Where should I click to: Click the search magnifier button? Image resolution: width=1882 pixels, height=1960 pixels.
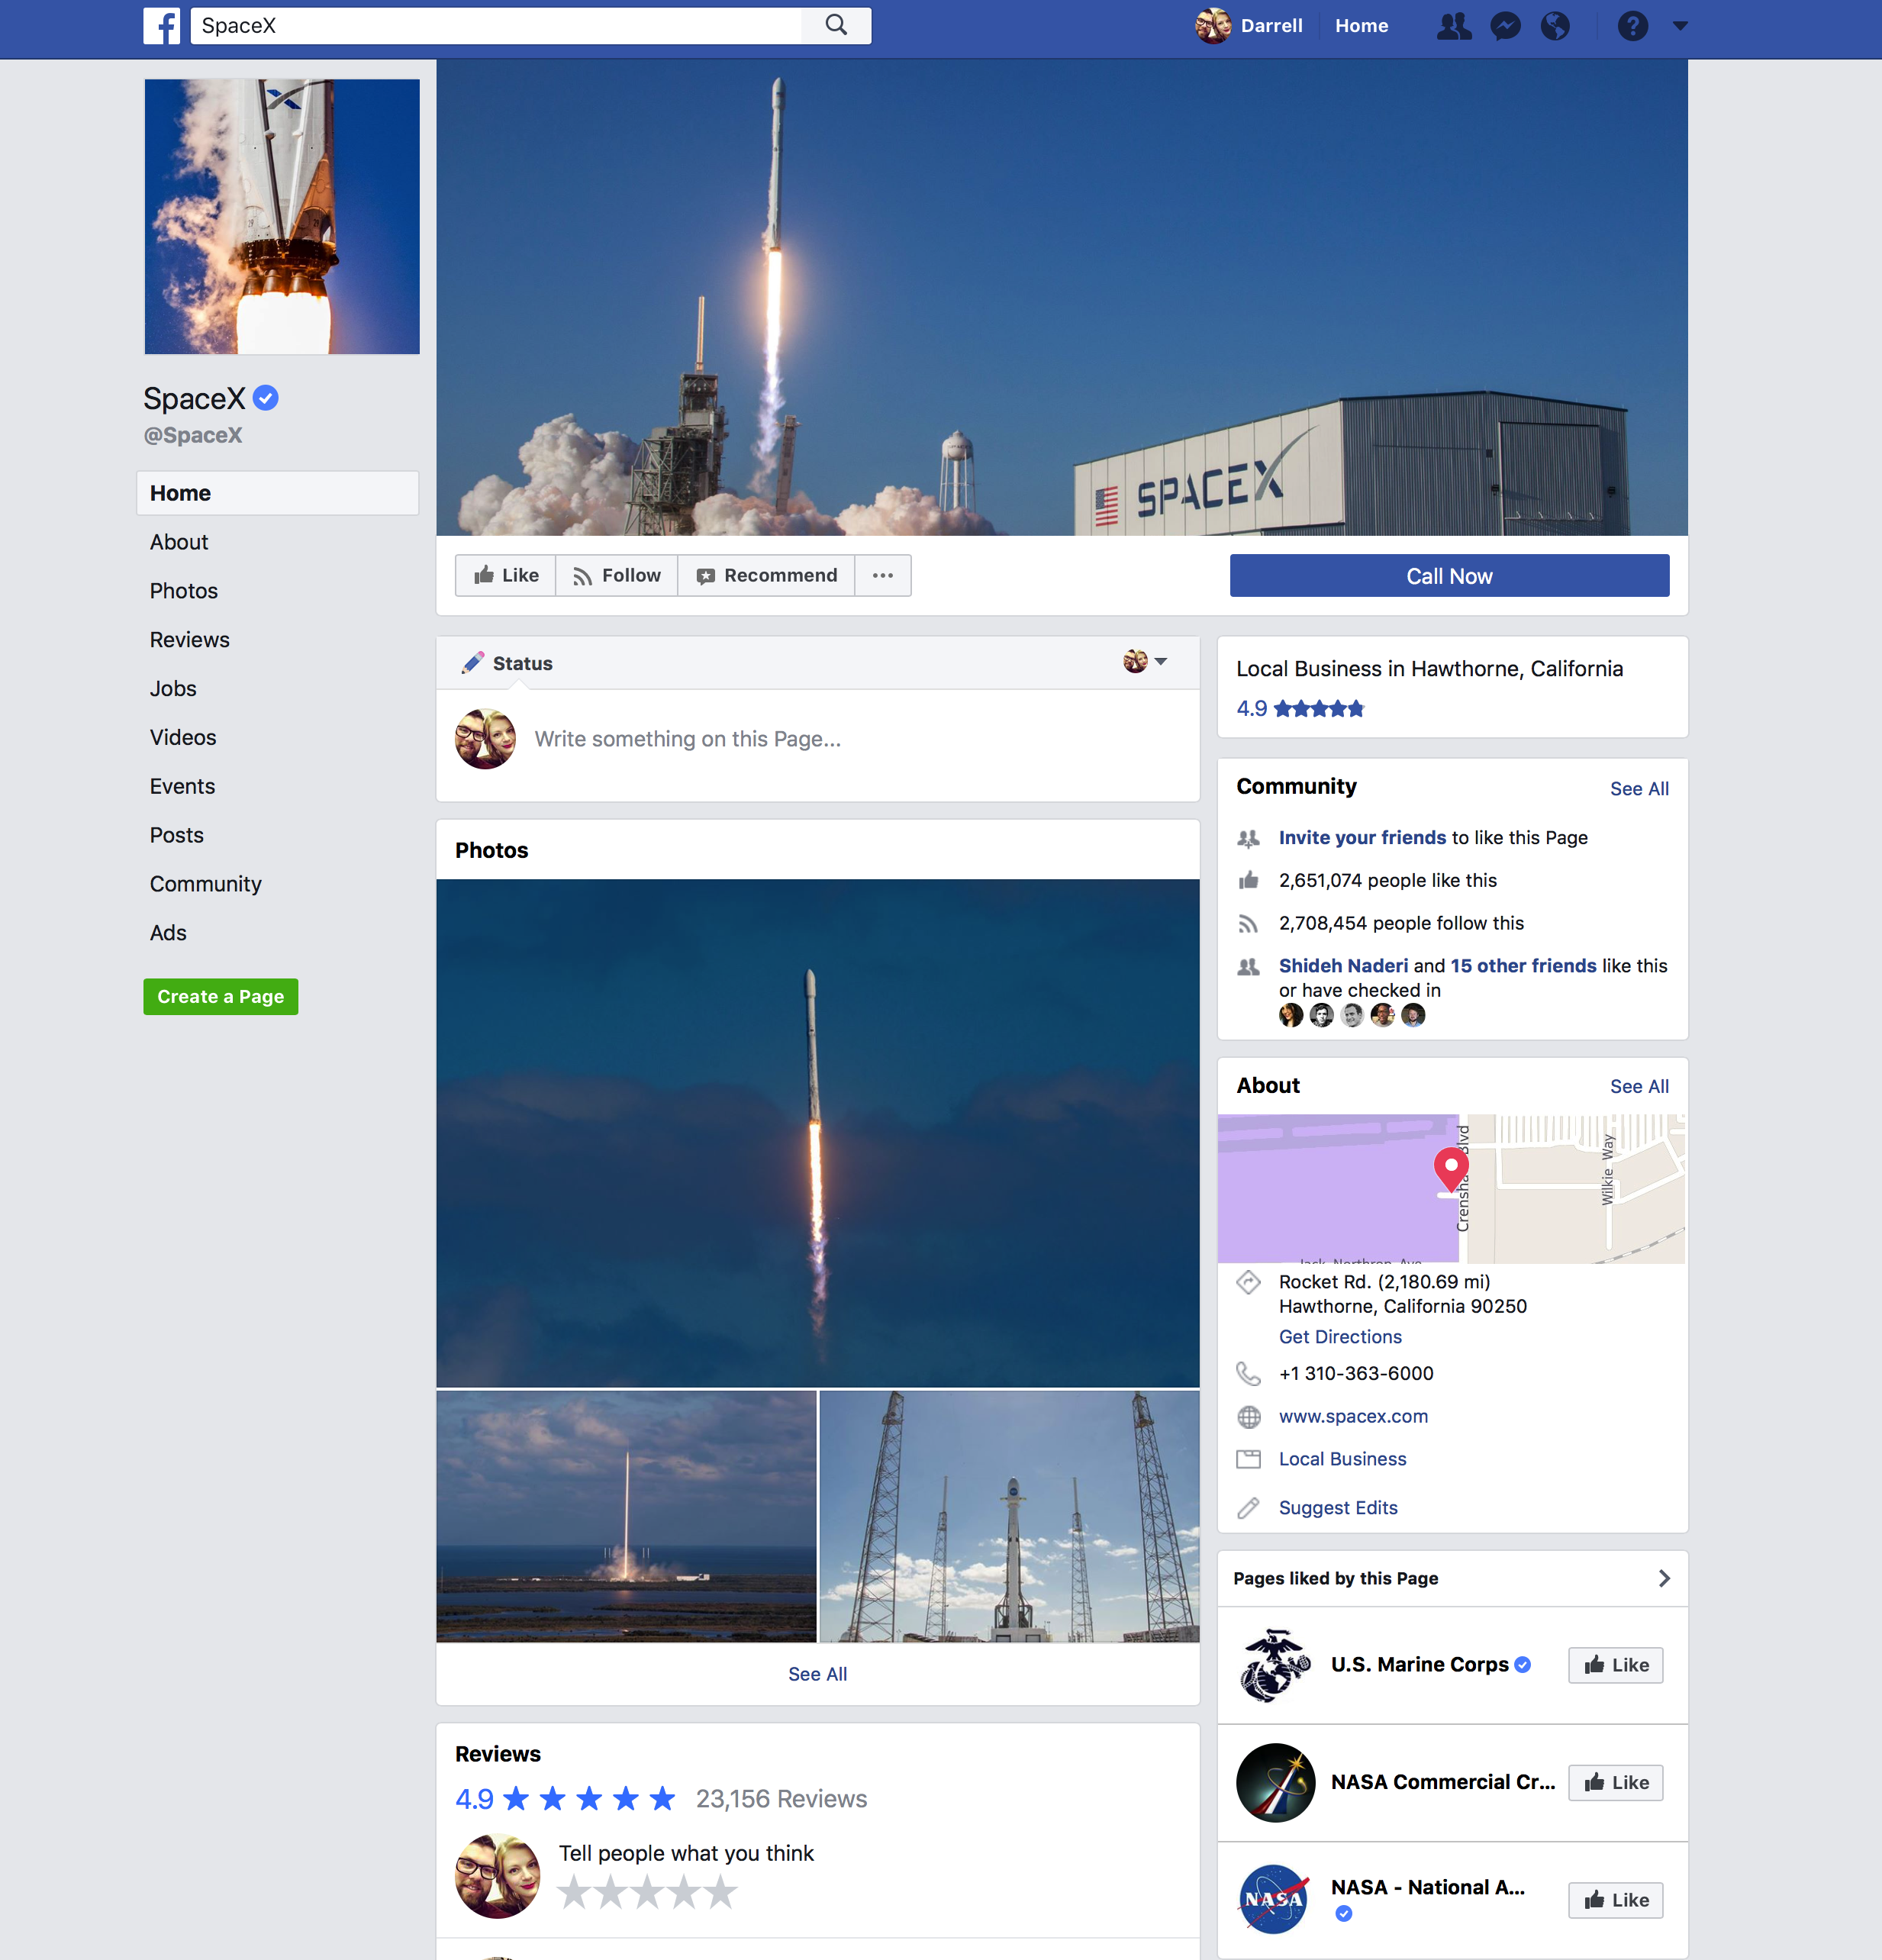pyautogui.click(x=836, y=26)
